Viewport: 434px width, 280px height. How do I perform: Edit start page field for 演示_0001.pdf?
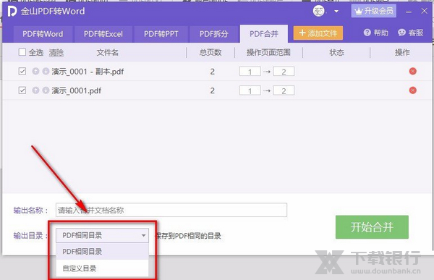click(x=250, y=90)
